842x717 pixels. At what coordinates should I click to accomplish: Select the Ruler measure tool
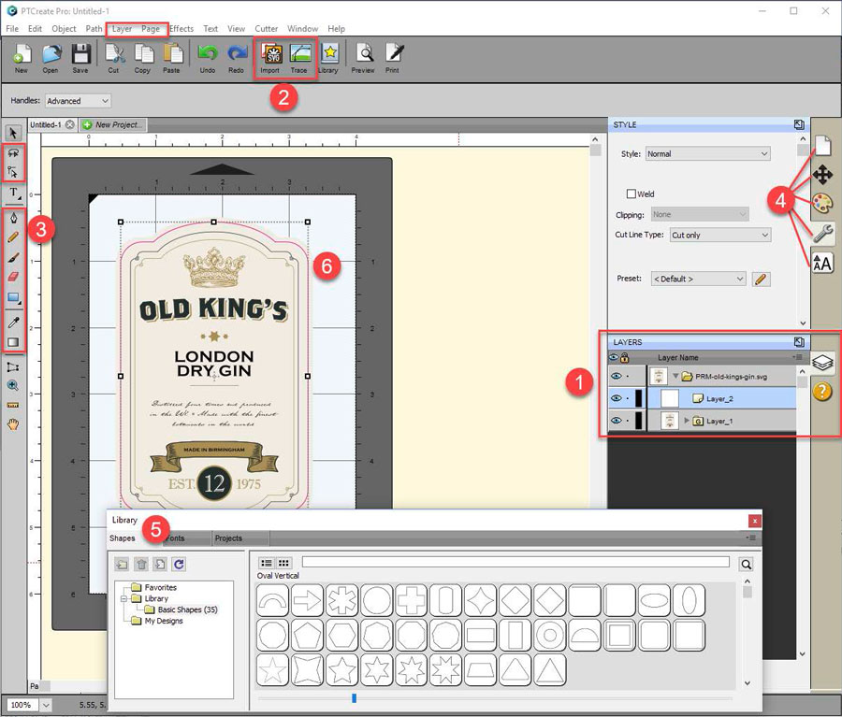[13, 405]
